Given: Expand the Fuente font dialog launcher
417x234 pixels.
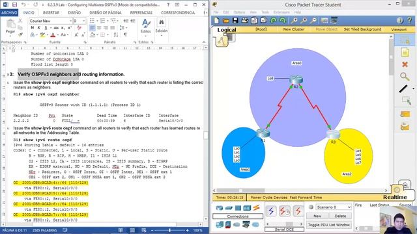Looking at the screenshot, I should pyautogui.click(x=85, y=42).
